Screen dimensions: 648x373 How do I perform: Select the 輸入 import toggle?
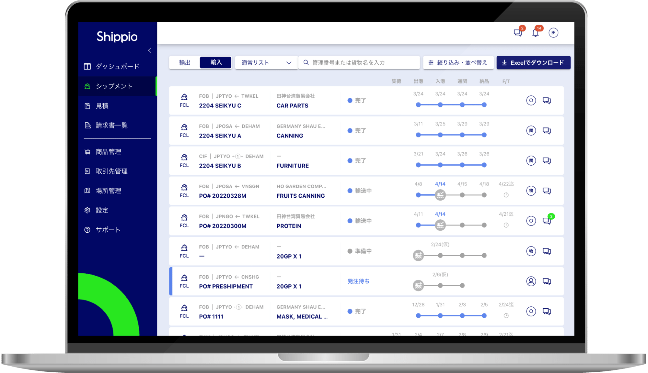pyautogui.click(x=216, y=62)
